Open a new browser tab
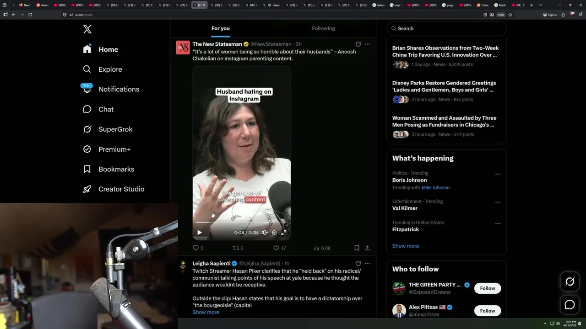Viewport: 586px width, 329px height. pos(531,5)
